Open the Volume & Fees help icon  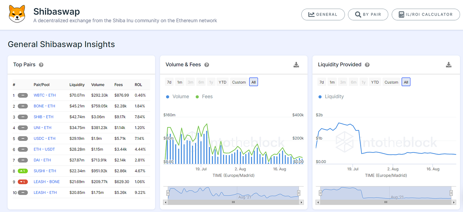pyautogui.click(x=207, y=65)
